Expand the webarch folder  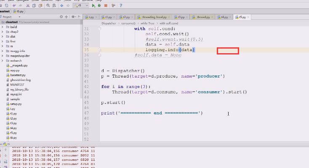coord(3,61)
